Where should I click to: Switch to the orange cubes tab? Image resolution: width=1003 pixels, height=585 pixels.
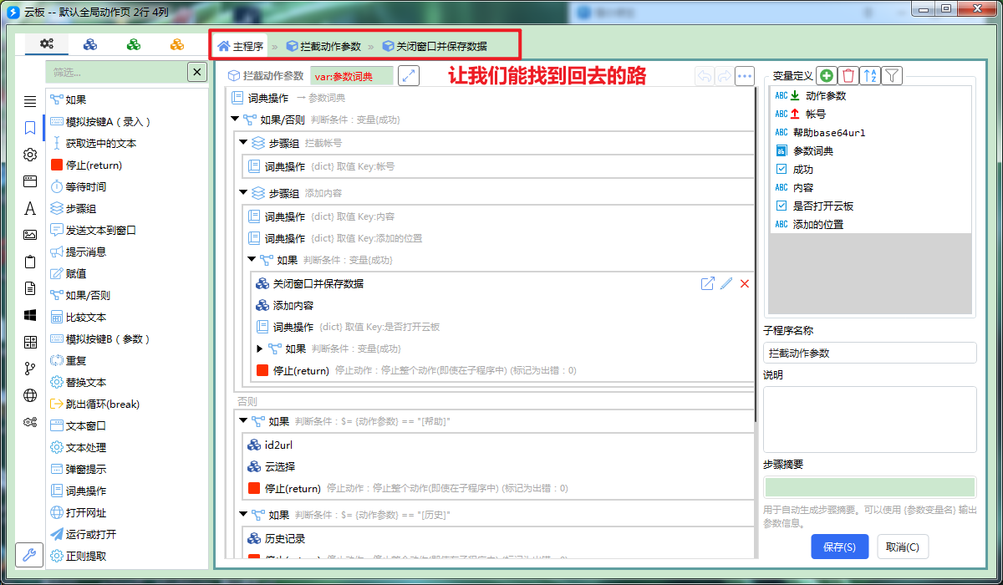[177, 44]
